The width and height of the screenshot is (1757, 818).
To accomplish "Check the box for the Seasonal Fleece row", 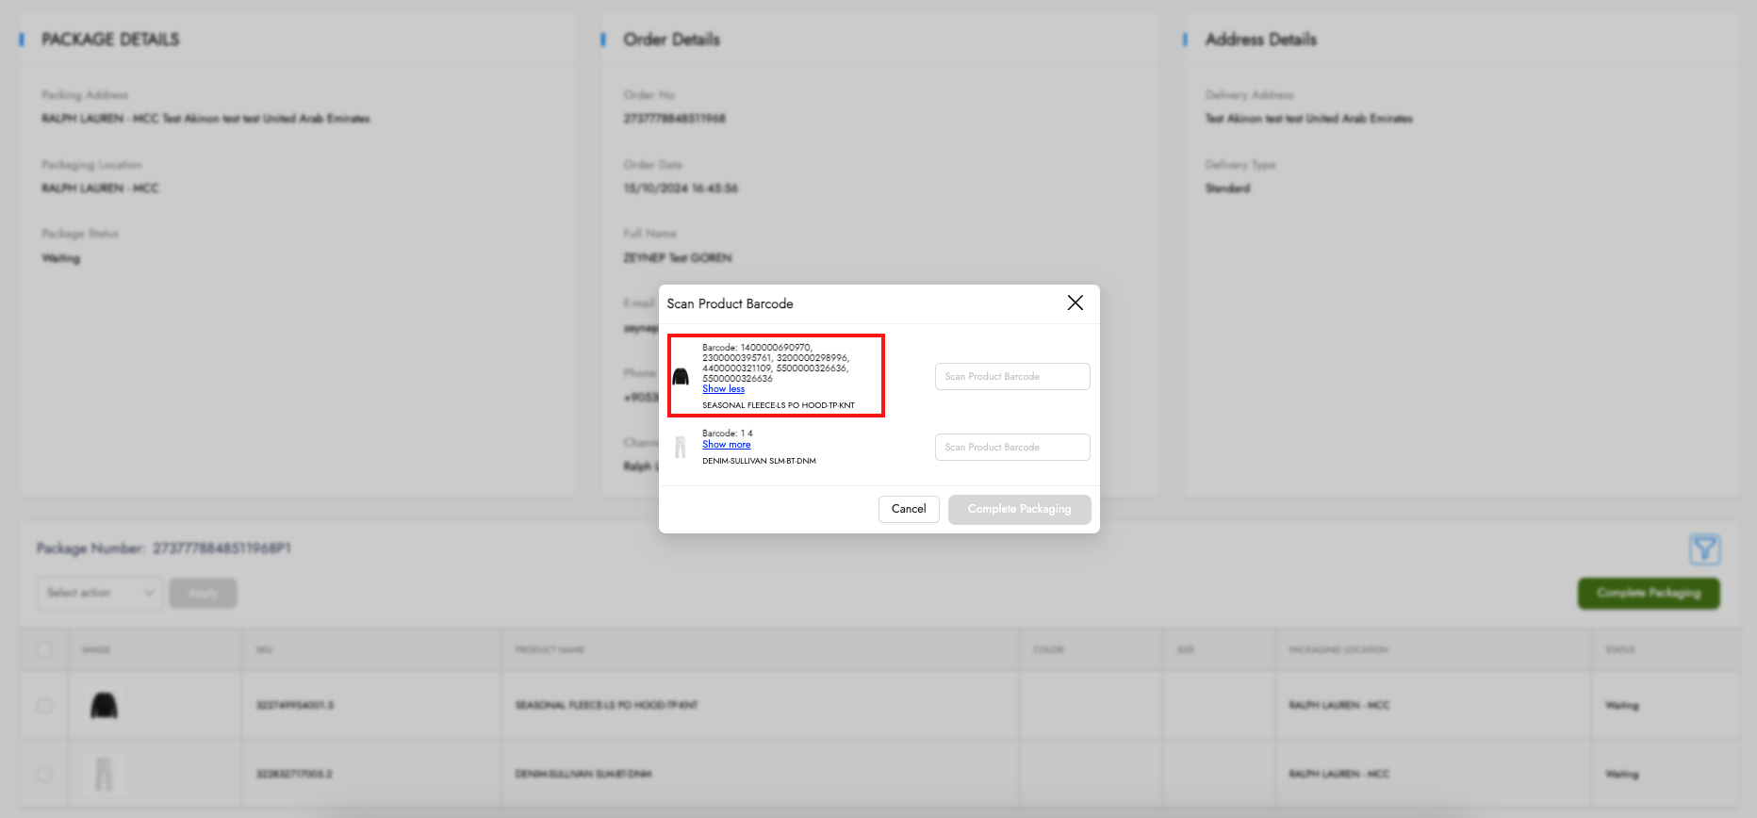I will tap(43, 706).
